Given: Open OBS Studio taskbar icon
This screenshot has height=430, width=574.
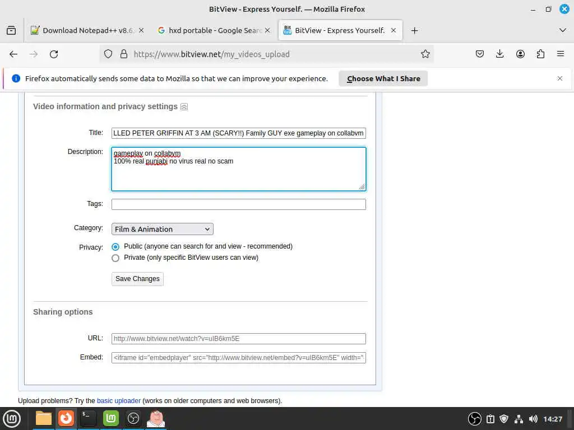Looking at the screenshot, I should [133, 419].
